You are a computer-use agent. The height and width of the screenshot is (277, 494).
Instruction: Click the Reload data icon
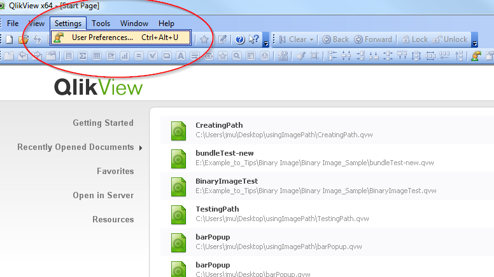tap(38, 39)
